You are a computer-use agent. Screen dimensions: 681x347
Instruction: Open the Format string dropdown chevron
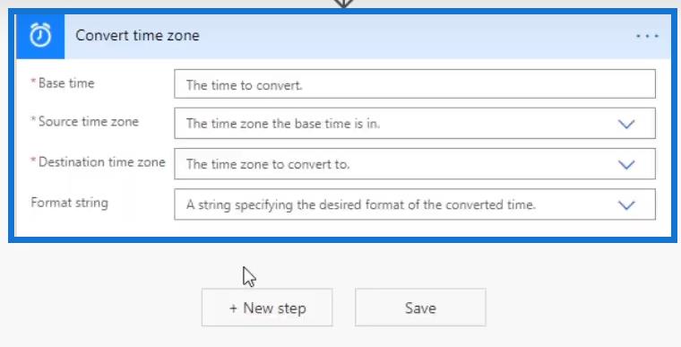(x=626, y=204)
